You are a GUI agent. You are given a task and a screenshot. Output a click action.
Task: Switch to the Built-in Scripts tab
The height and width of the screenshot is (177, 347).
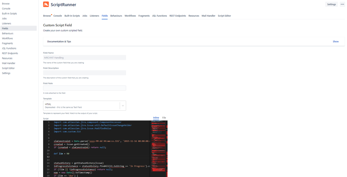[x=72, y=16]
